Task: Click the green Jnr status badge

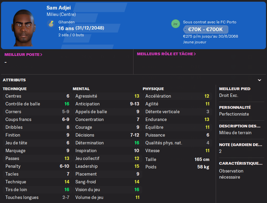Action: point(175,24)
